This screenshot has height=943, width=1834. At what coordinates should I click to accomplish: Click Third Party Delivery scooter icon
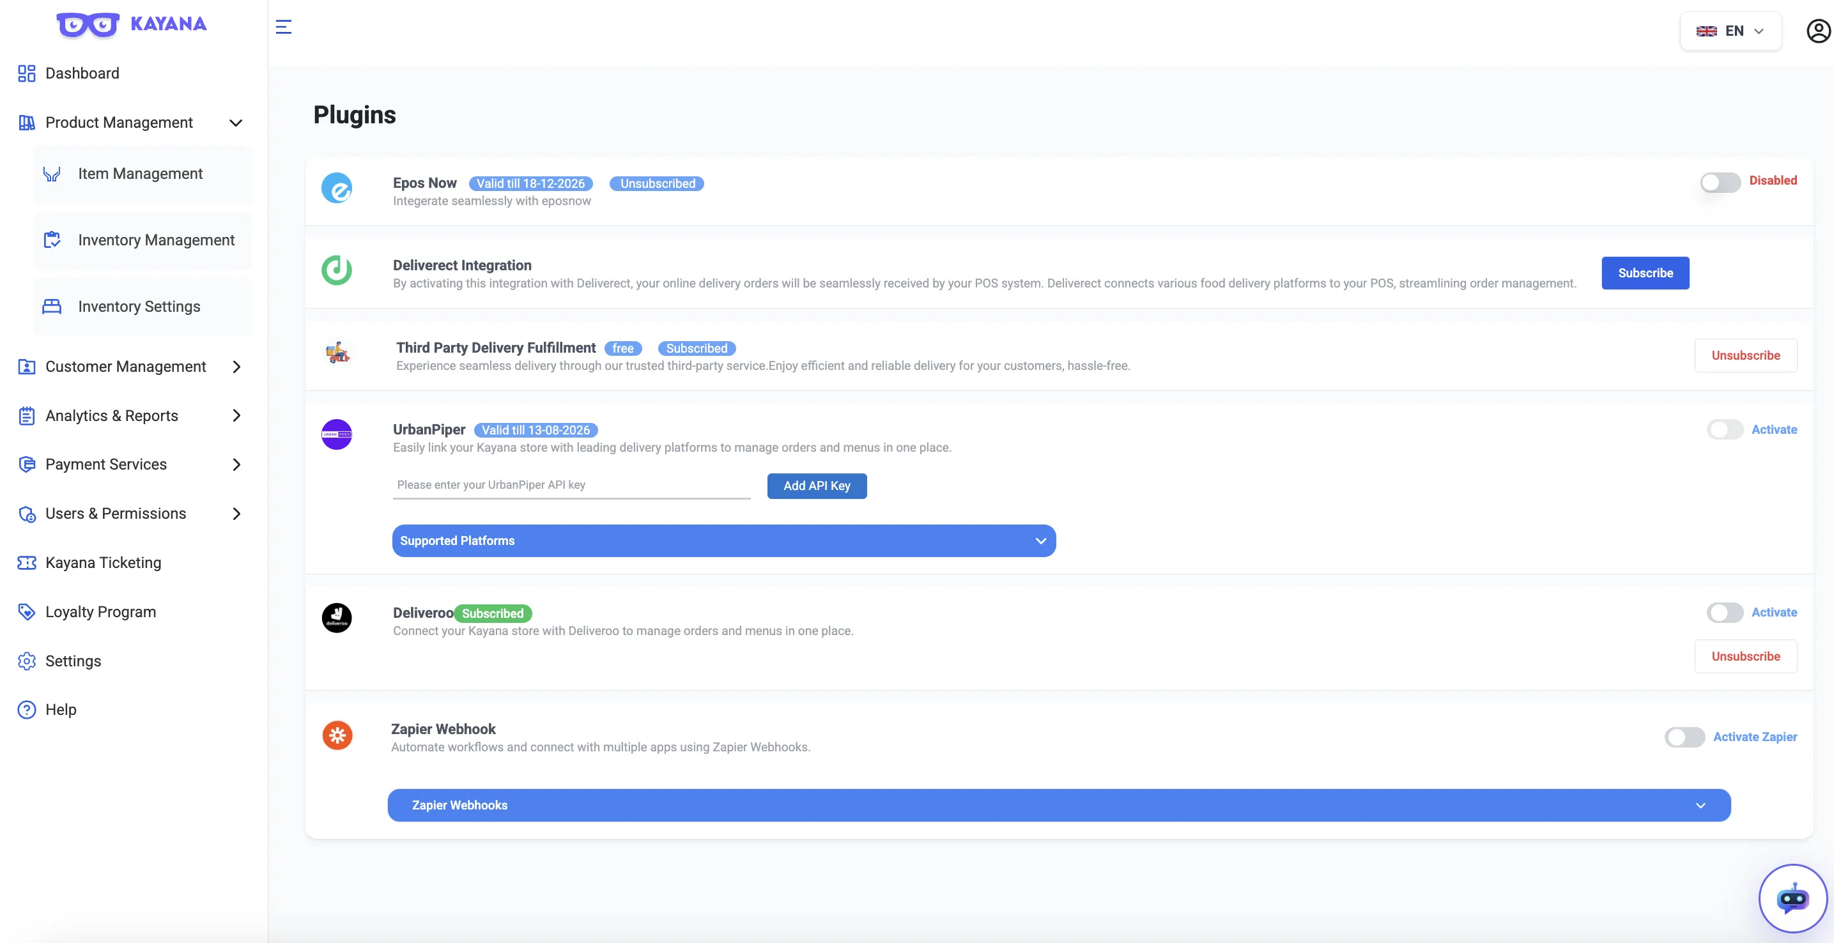(x=338, y=352)
